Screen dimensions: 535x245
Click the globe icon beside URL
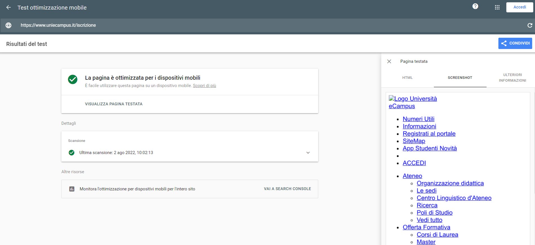pyautogui.click(x=9, y=25)
